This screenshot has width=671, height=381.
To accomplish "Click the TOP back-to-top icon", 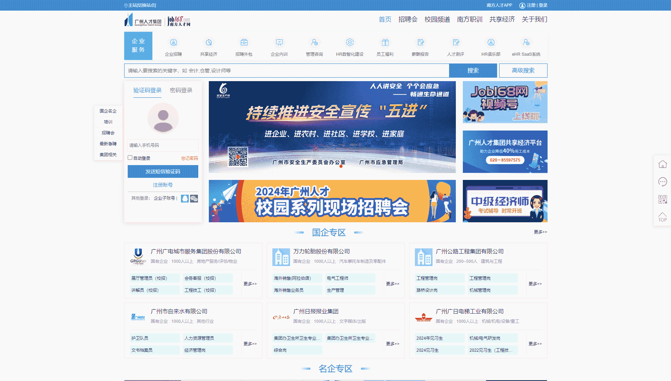I will [663, 217].
